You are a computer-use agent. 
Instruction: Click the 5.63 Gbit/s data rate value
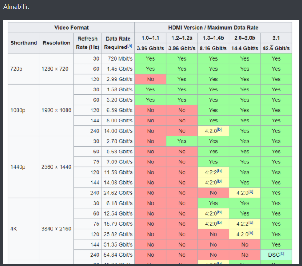pos(120,152)
